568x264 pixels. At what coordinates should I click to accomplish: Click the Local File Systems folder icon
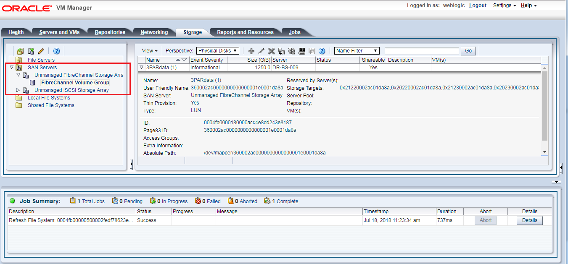coord(19,98)
